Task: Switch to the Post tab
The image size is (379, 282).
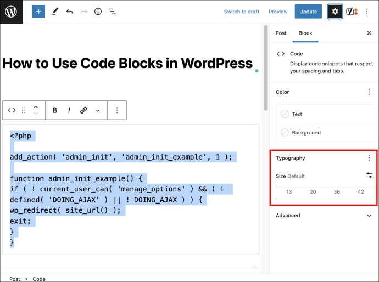Action: (x=281, y=33)
